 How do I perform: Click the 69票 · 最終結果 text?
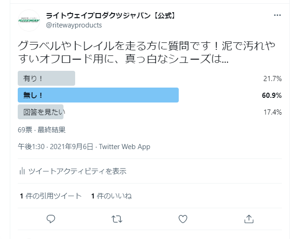click(42, 130)
